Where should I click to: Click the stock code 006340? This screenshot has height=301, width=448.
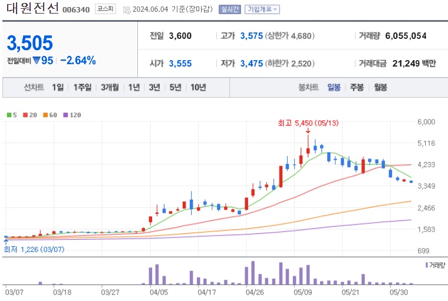[x=76, y=10]
